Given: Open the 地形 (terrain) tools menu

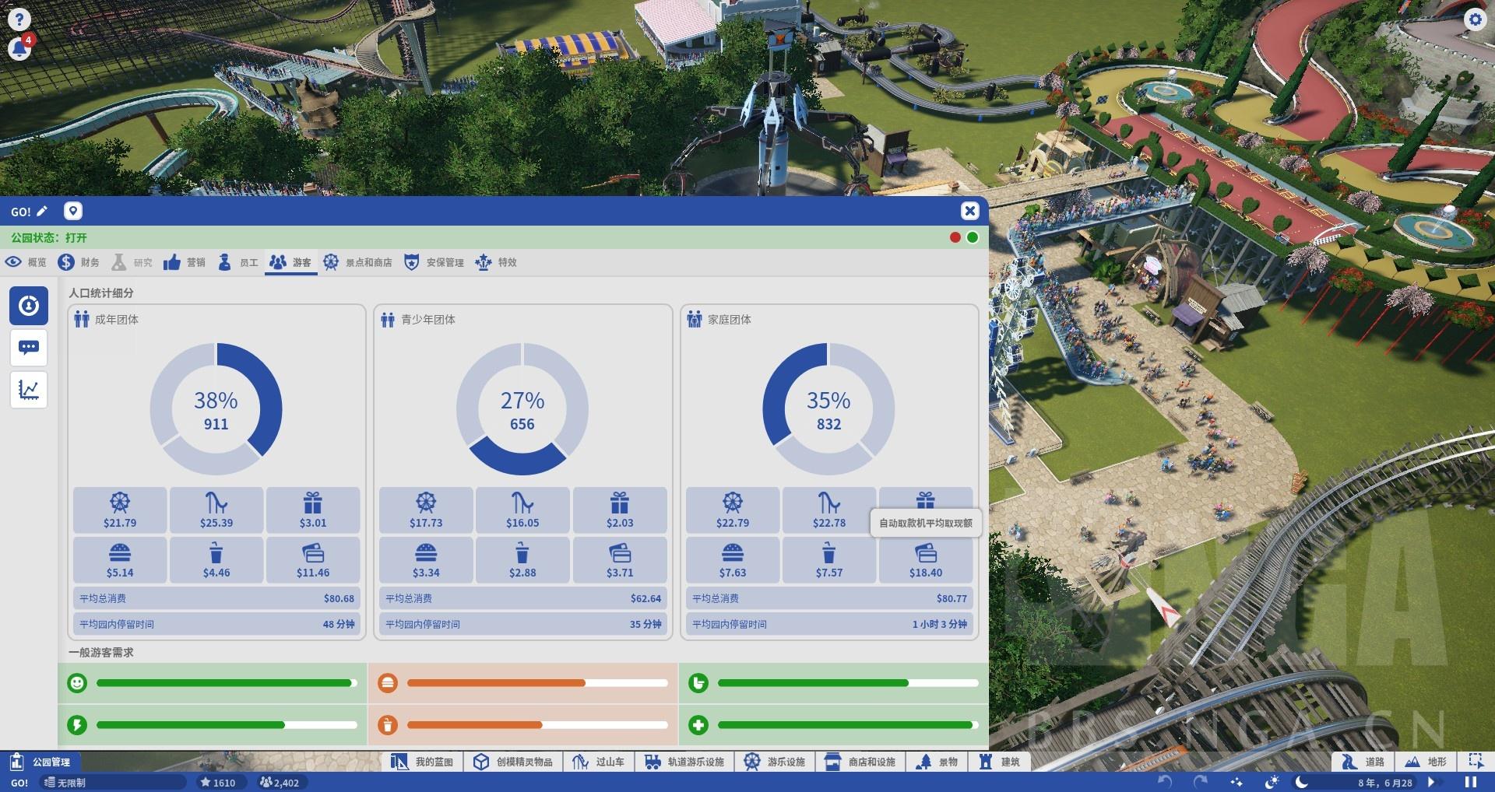Looking at the screenshot, I should click(1425, 762).
